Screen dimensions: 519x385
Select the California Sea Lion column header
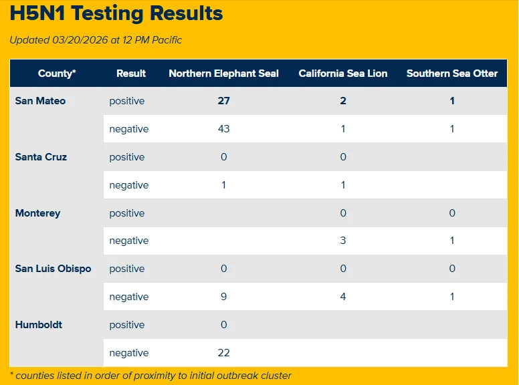point(343,74)
